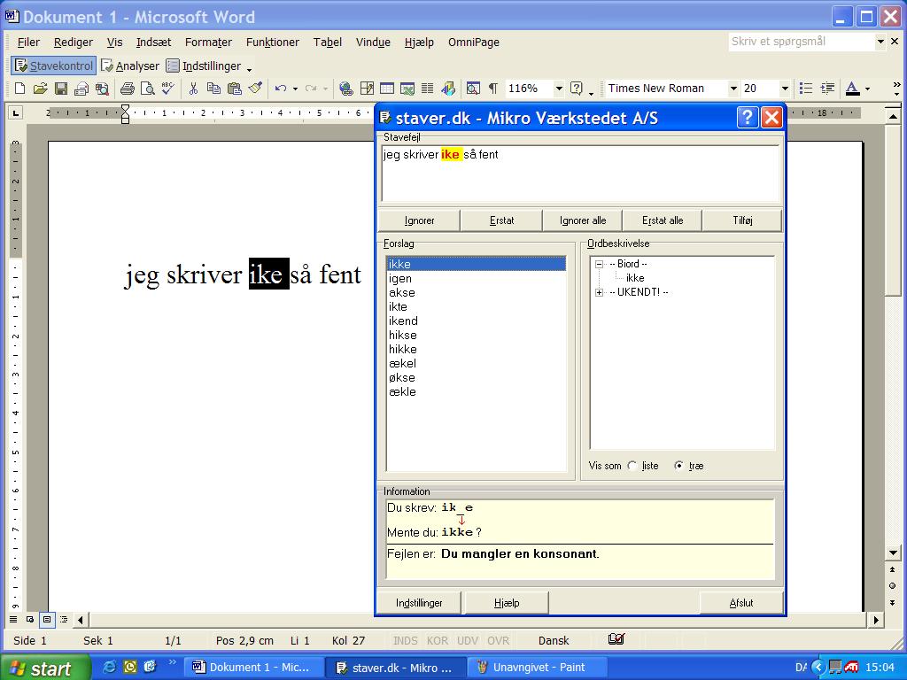Open the Funktioner menu
This screenshot has width=907, height=680.
click(x=273, y=42)
